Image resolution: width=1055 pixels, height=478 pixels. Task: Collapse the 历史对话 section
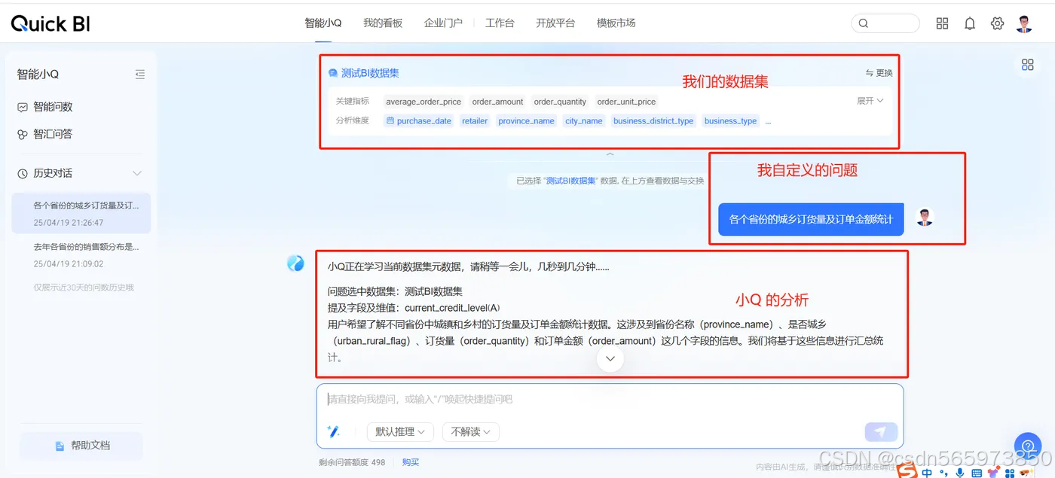tap(137, 173)
